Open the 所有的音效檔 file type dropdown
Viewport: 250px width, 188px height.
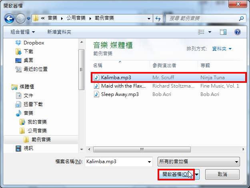pyautogui.click(x=199, y=162)
